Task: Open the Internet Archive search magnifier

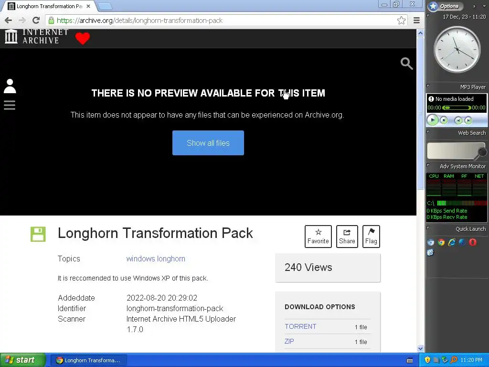Action: click(407, 64)
